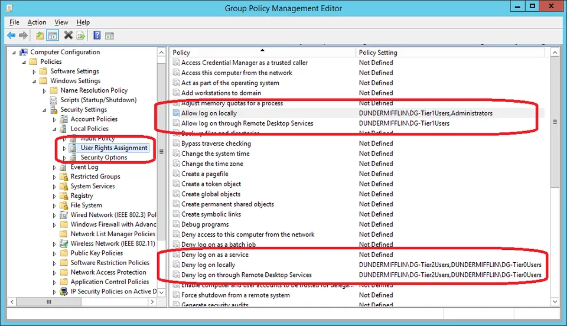Screen dimensions: 567x326
Task: Click the Delete X toolbar icon
Action: 69,35
